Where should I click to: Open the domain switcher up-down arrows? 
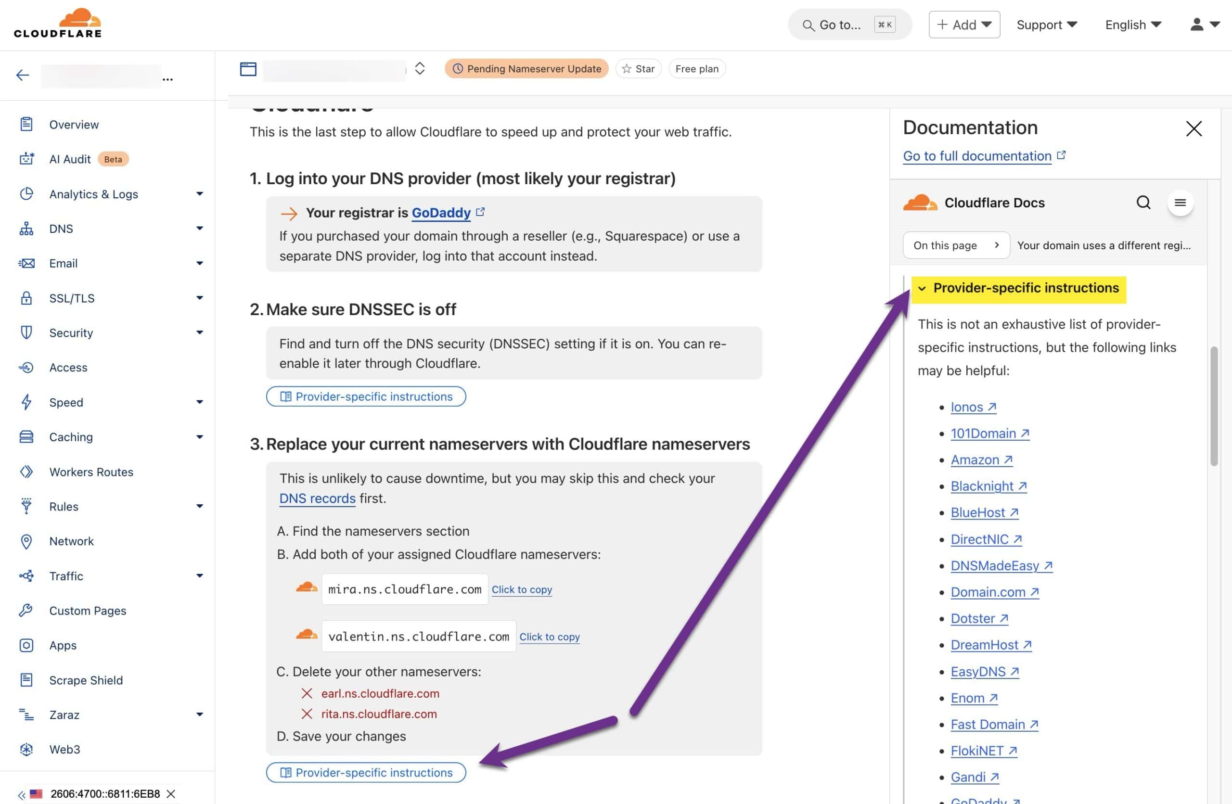(x=420, y=68)
